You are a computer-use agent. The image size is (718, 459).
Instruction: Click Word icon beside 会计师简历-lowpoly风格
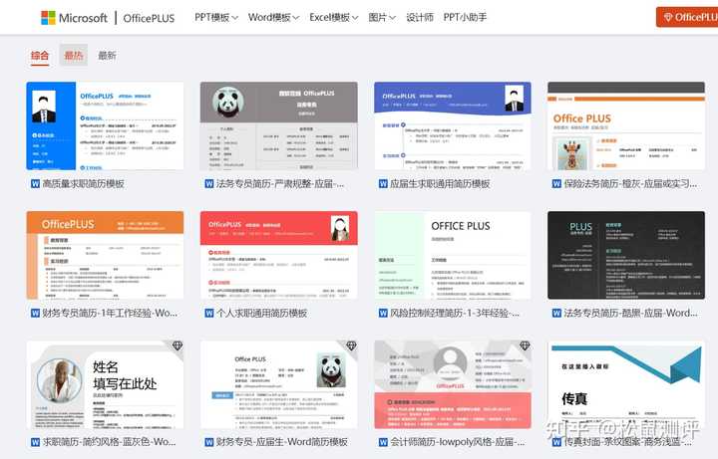click(383, 442)
